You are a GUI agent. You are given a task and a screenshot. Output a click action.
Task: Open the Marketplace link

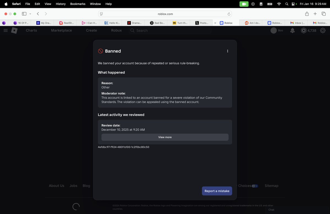(x=61, y=30)
